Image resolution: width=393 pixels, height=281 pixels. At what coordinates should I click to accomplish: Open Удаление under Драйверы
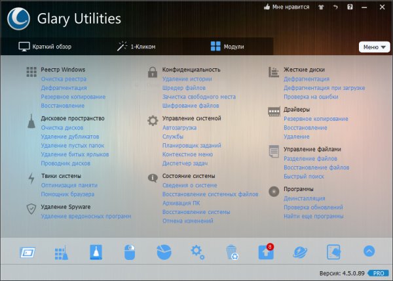point(297,137)
